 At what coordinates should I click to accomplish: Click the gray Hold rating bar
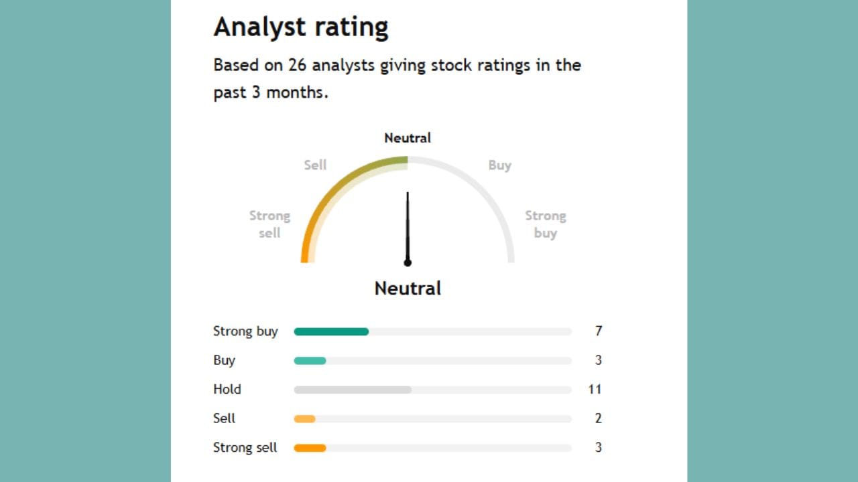click(353, 390)
